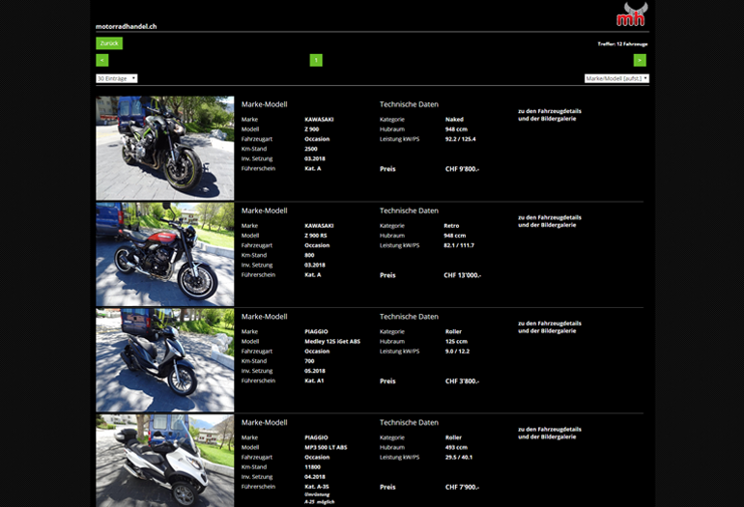Click the price 'CHF 3'800.-'
This screenshot has width=744, height=507.
pyautogui.click(x=462, y=380)
